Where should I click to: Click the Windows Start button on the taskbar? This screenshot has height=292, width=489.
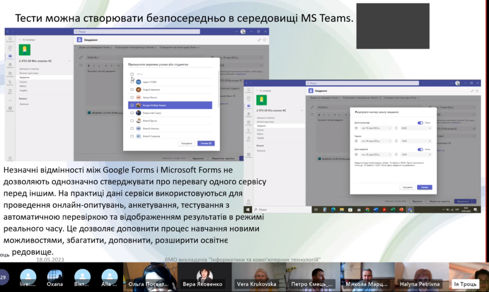click(248, 210)
